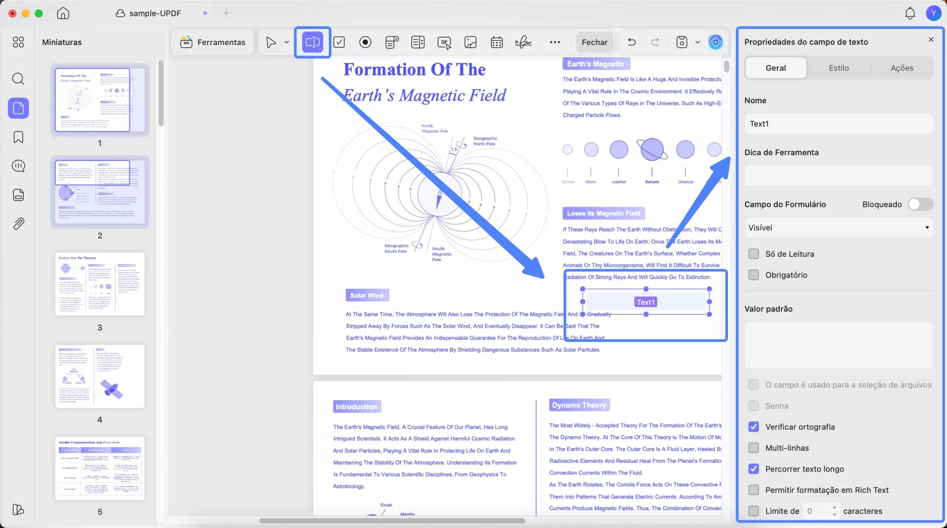The height and width of the screenshot is (528, 947).
Task: Select the digital signature field tool
Action: coord(523,42)
